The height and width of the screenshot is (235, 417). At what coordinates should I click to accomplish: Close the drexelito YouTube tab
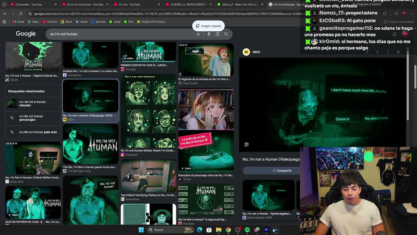pyautogui.click(x=56, y=5)
